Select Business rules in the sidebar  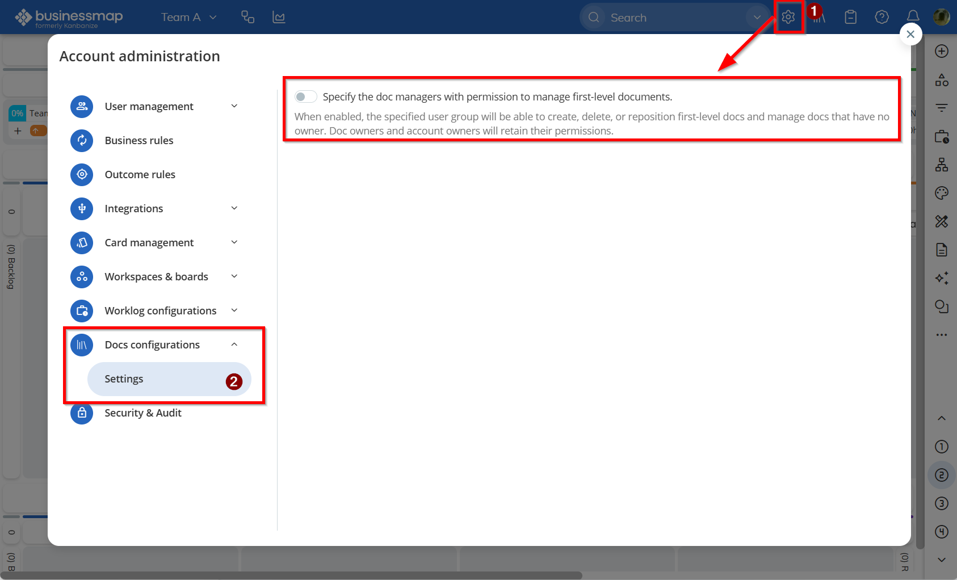pyautogui.click(x=139, y=141)
